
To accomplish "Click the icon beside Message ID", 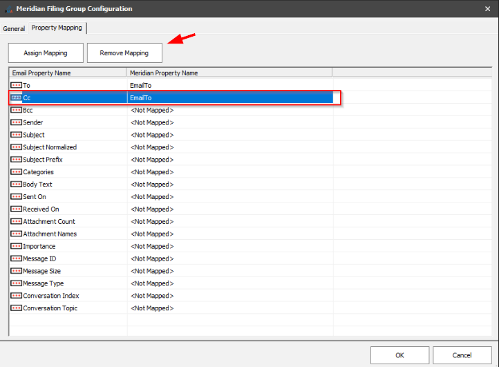I will click(x=16, y=258).
